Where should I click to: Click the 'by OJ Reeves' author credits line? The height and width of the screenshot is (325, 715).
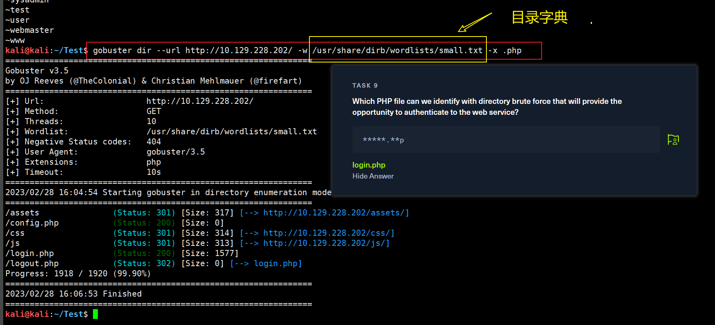(154, 81)
